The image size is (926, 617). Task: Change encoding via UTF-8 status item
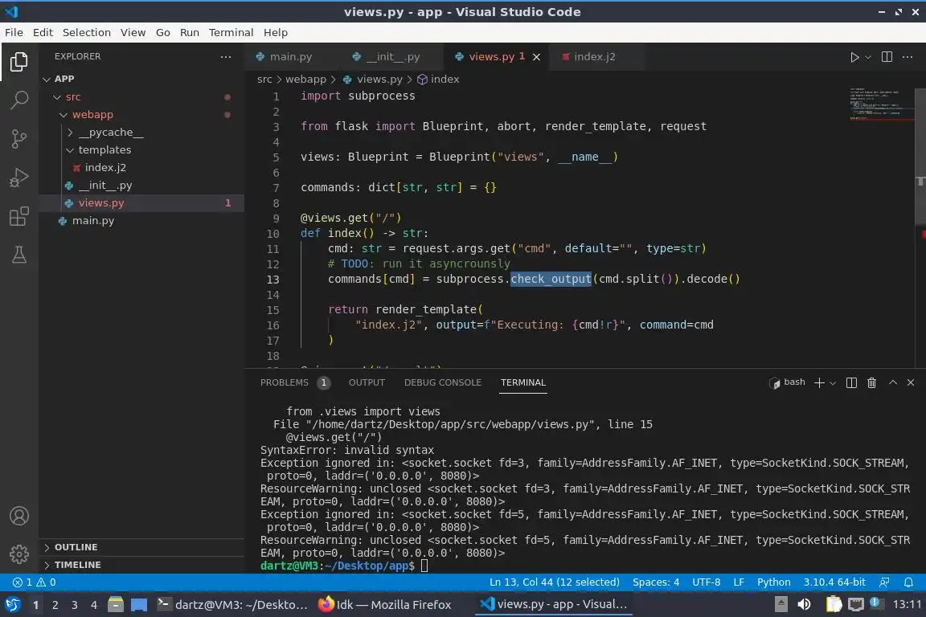click(x=706, y=582)
